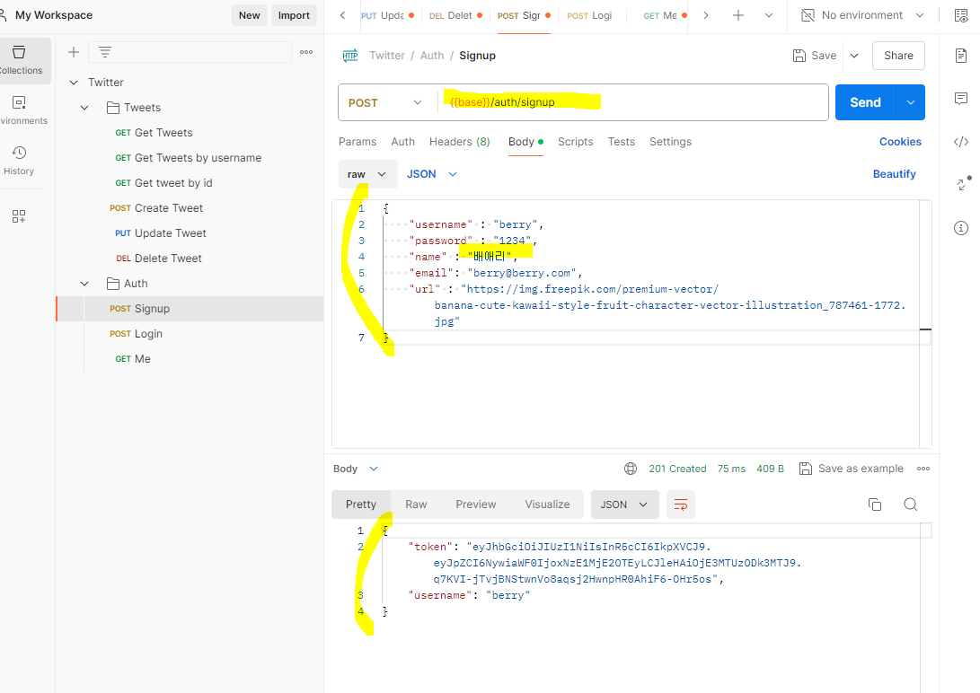The image size is (980, 693).
Task: Switch to the Tests tab
Action: pyautogui.click(x=622, y=142)
